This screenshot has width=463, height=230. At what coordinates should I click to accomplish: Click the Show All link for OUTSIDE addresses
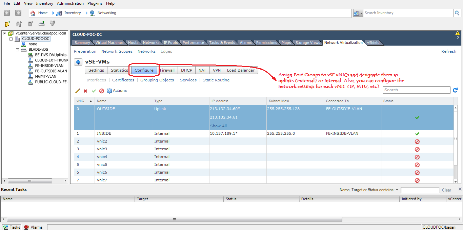[218, 126]
